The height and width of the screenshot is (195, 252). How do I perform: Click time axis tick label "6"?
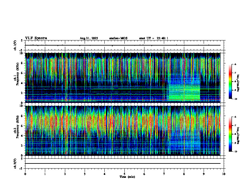[x=144, y=174]
